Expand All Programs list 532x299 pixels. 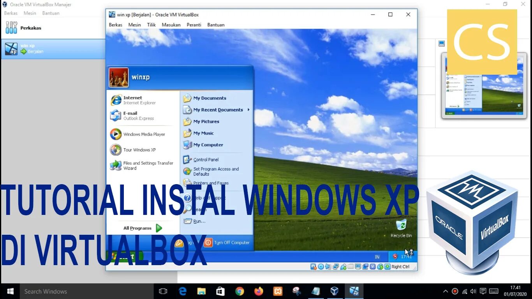tap(143, 228)
